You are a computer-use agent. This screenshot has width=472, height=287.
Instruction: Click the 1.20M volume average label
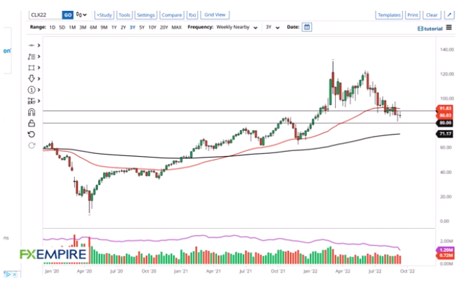[445, 250]
